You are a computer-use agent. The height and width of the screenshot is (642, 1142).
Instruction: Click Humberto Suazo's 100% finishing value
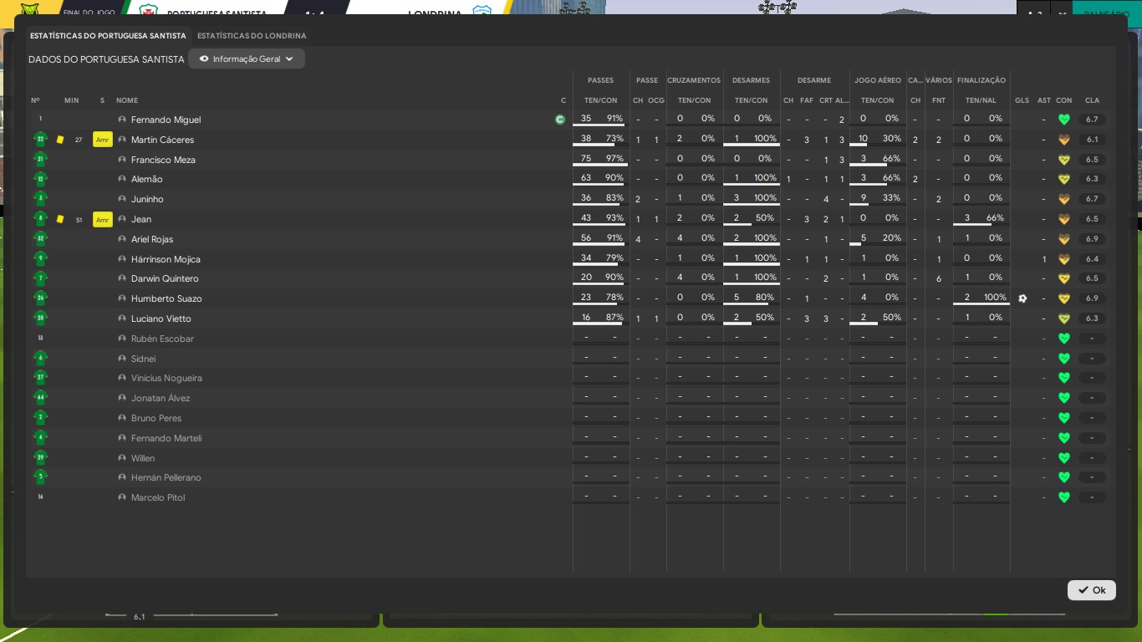coord(995,298)
